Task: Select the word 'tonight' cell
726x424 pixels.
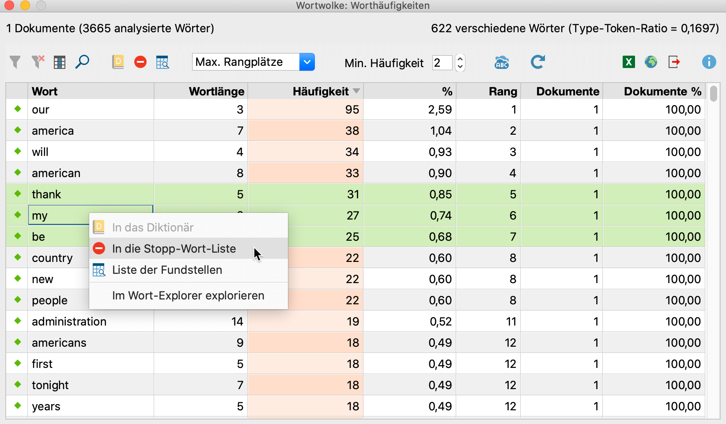Action: point(91,385)
